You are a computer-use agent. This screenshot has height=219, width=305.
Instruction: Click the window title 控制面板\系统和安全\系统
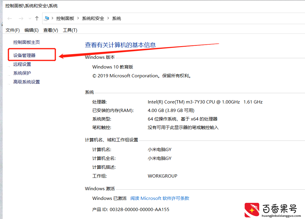[31, 6]
